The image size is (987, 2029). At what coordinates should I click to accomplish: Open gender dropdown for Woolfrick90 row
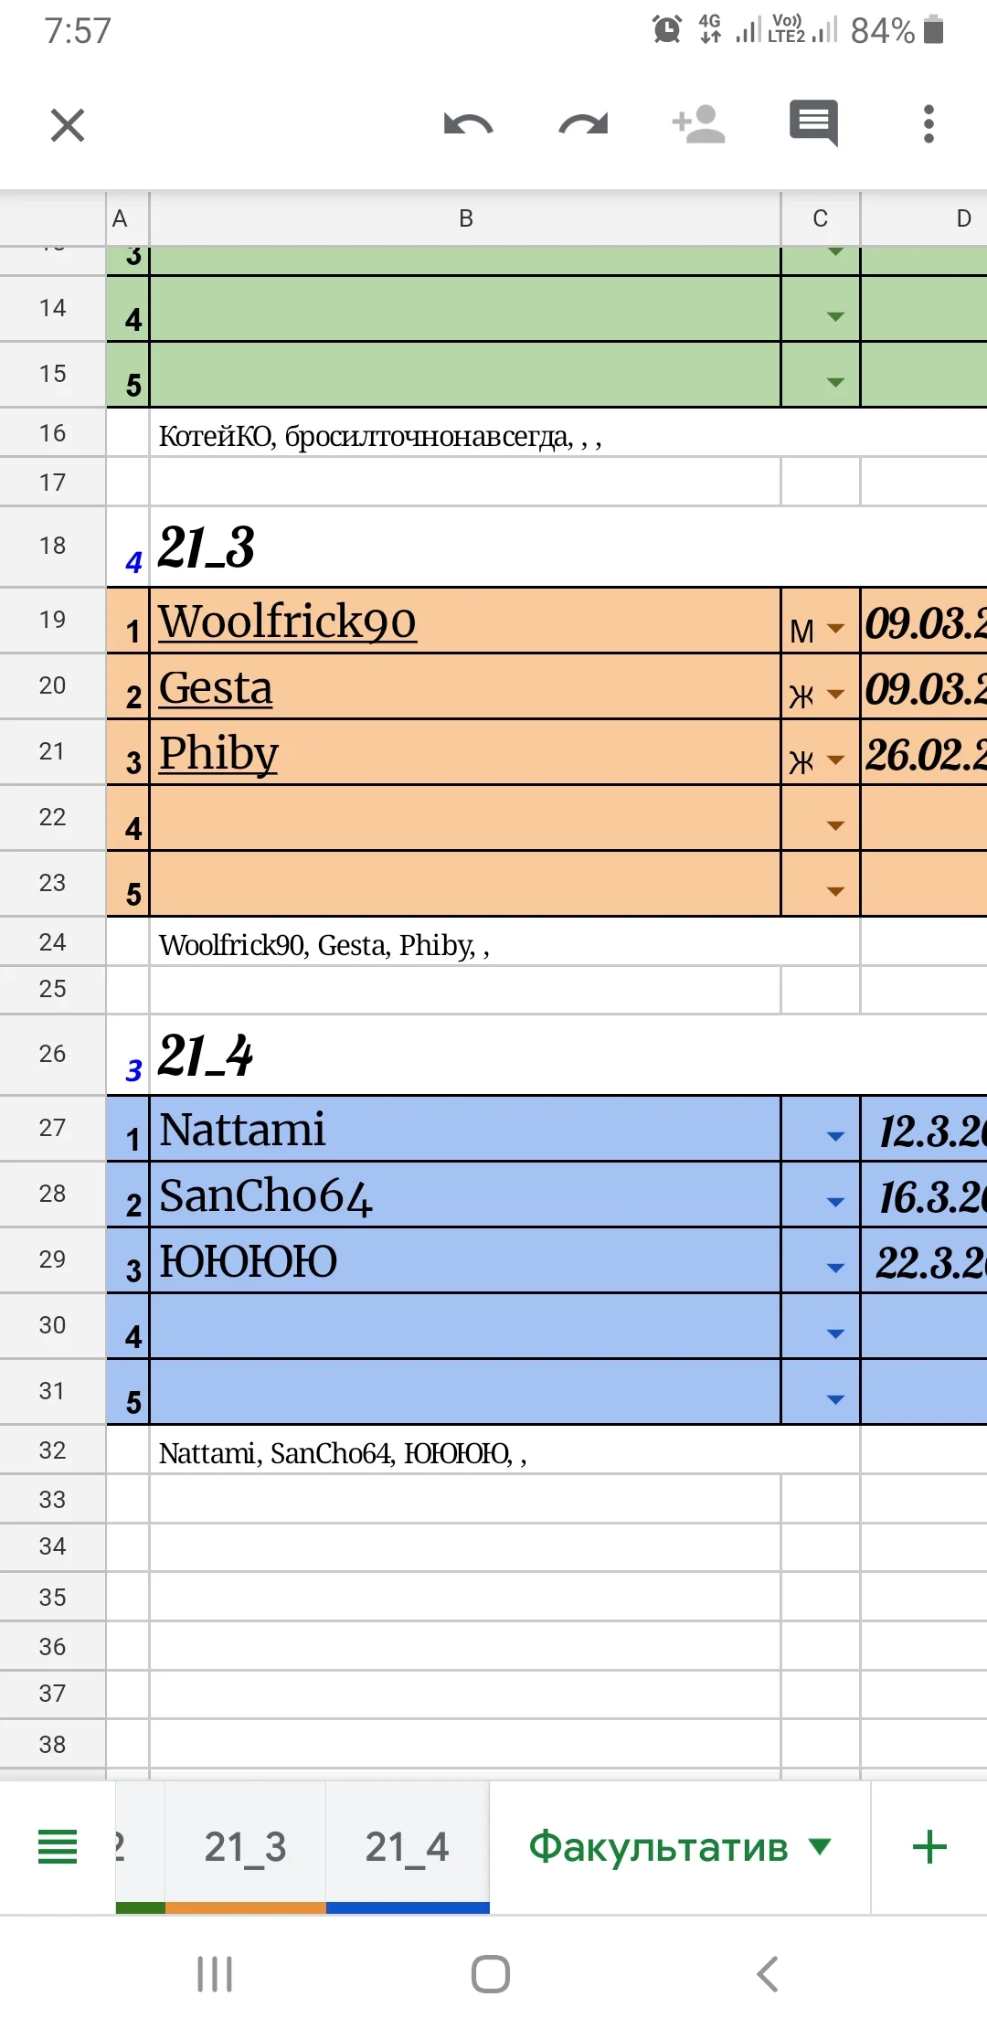[835, 629]
